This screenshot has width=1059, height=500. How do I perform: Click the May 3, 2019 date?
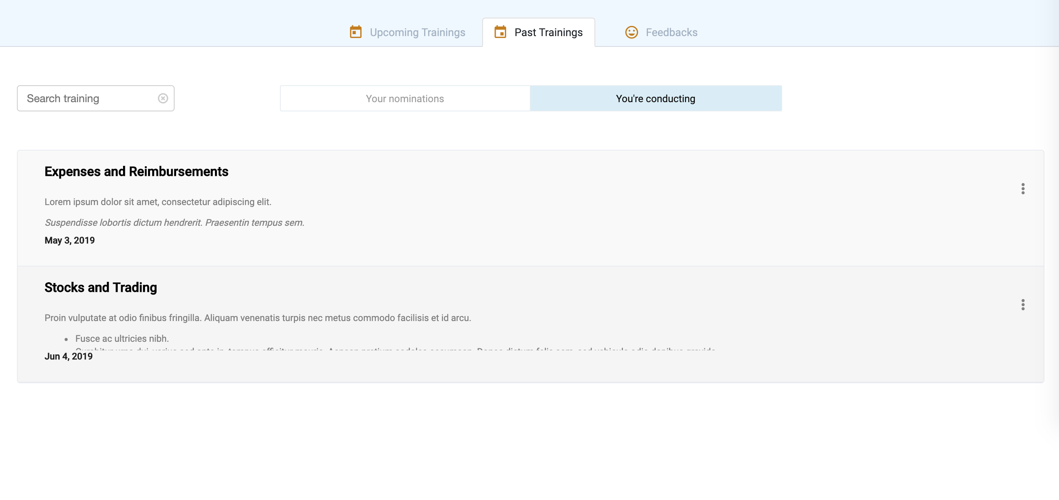pos(70,240)
